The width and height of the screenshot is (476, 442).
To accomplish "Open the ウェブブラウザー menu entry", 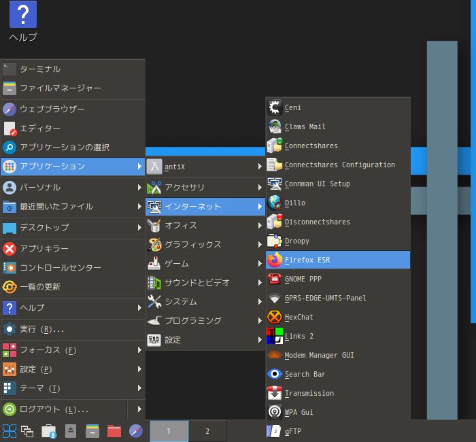I will pos(73,109).
